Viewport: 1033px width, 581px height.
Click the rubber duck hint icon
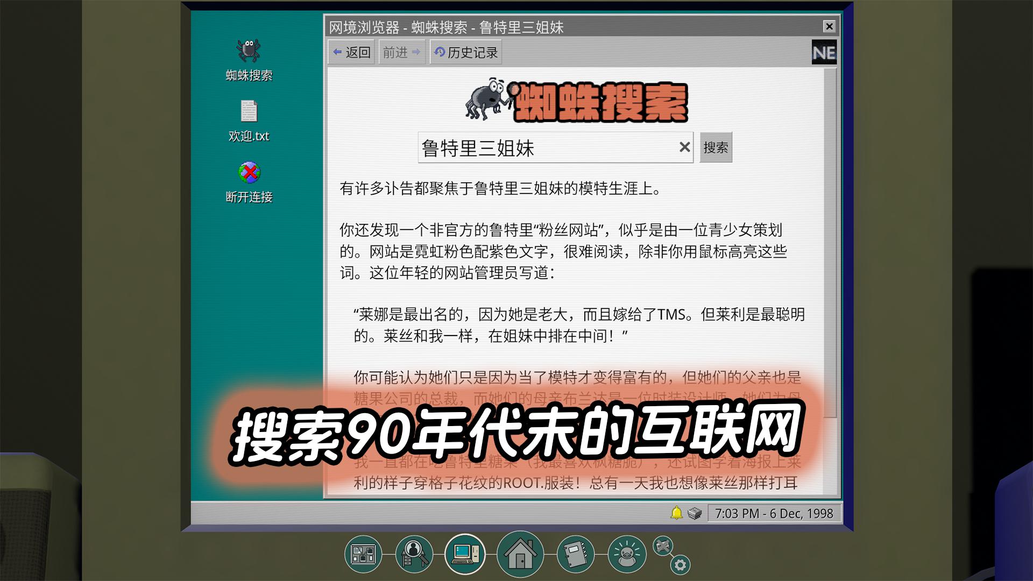(x=626, y=554)
